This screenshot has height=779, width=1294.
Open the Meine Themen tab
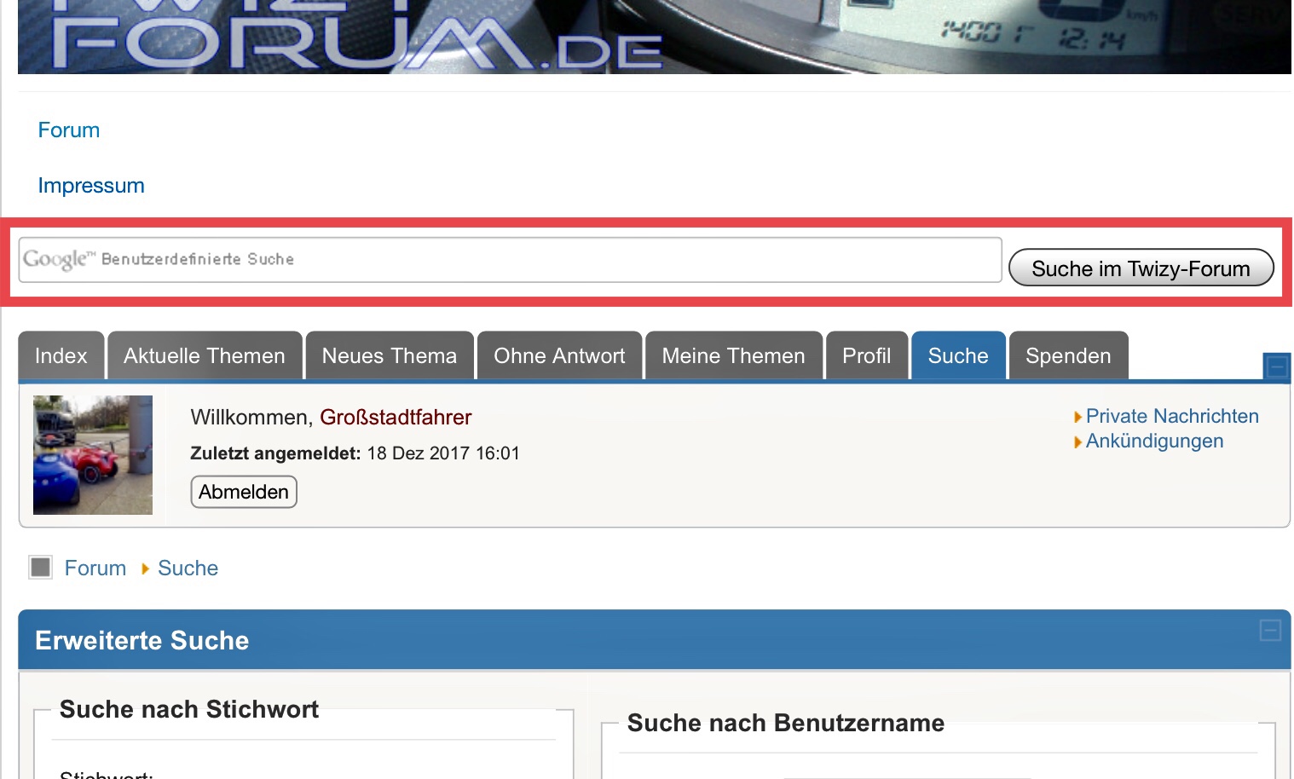pos(733,356)
